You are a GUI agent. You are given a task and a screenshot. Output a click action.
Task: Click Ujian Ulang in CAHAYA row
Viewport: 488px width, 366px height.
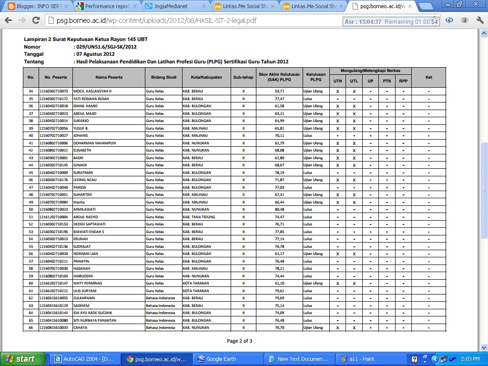click(313, 327)
